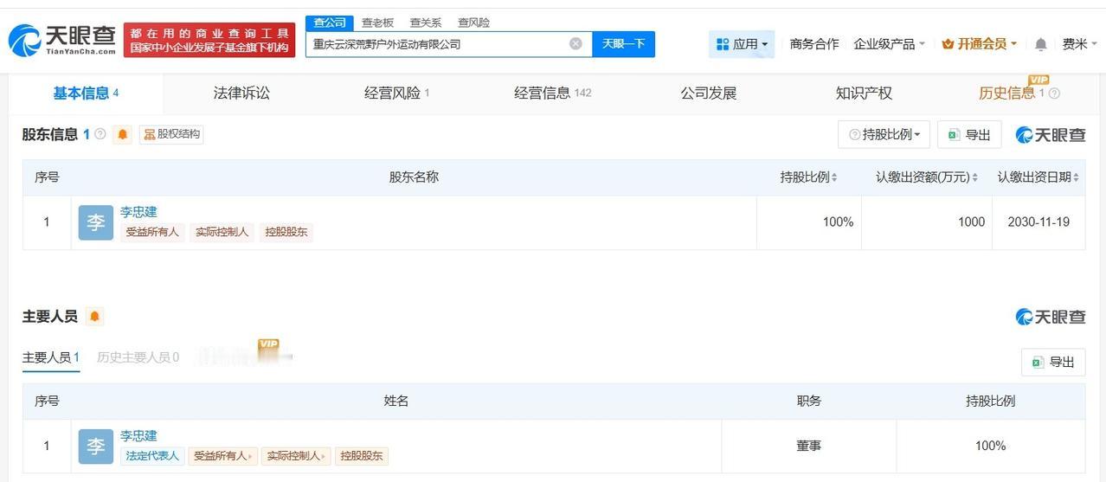Click the 主要人员 section heading
Viewport: 1106px width, 482px height.
50,317
